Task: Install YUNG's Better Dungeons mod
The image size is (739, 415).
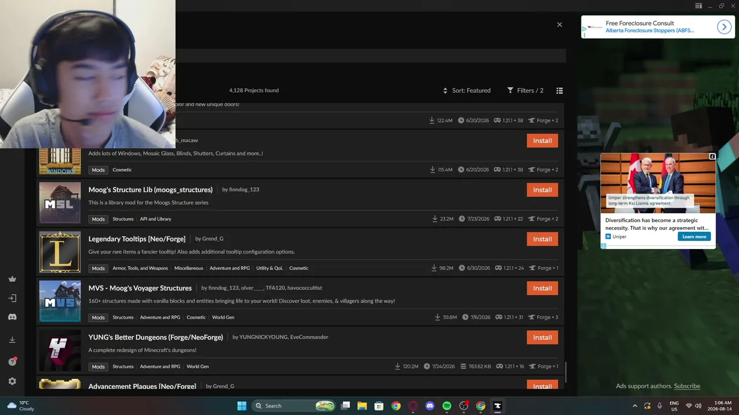Action: pyautogui.click(x=542, y=337)
